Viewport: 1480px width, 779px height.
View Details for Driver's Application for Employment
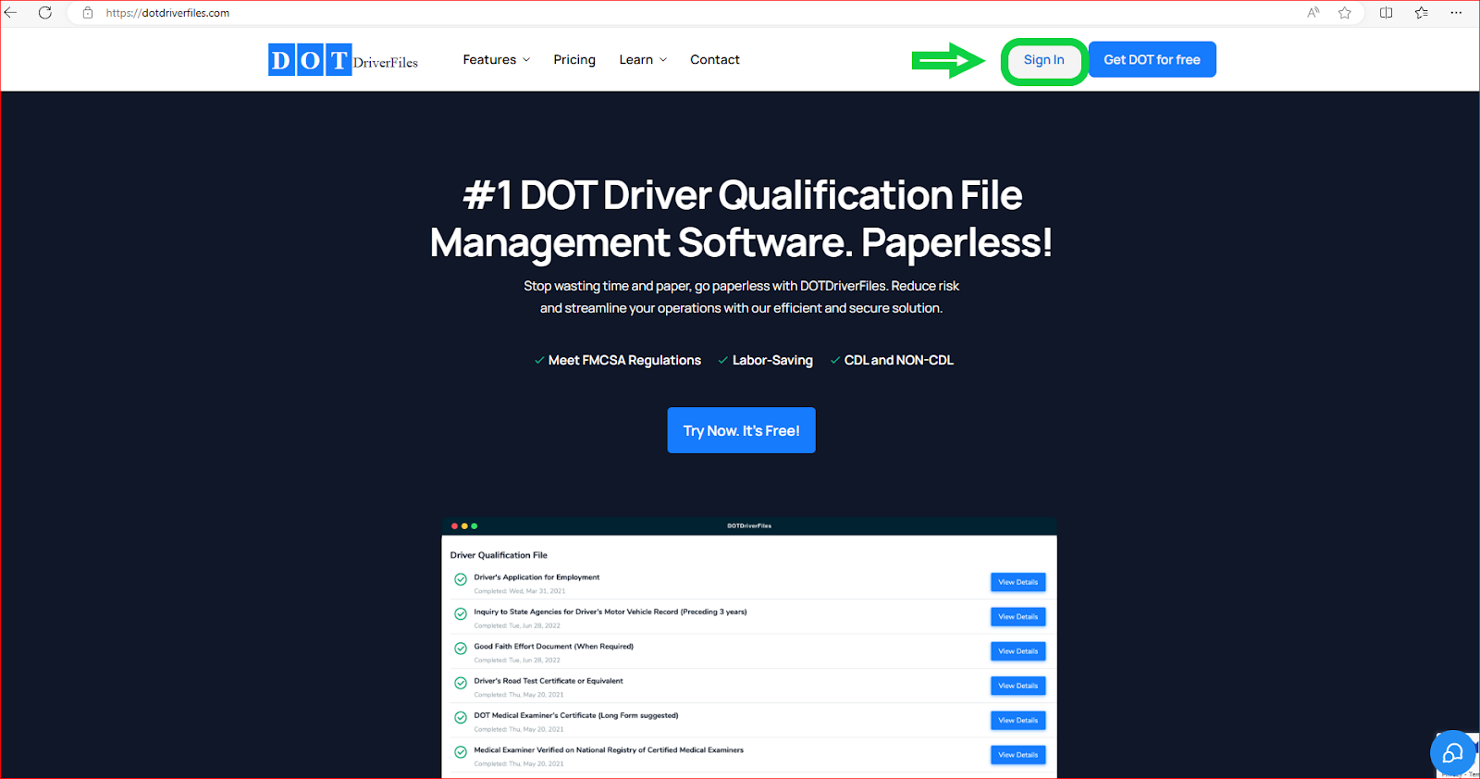[x=1018, y=582]
